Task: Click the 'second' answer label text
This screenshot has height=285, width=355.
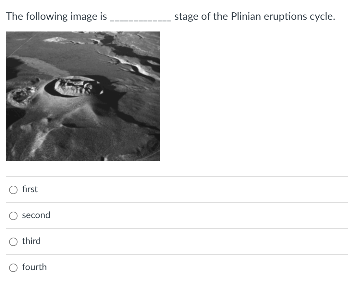Action: [36, 215]
